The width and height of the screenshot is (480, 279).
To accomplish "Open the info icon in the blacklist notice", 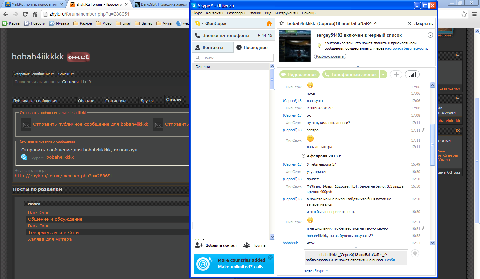I will (430, 35).
